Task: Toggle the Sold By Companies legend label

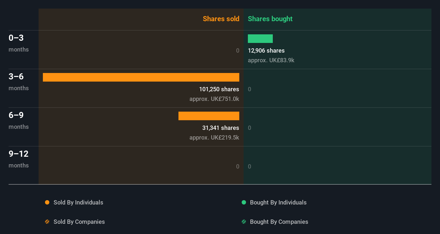Action: 79,222
